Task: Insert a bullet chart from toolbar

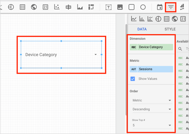Action: point(68,7)
